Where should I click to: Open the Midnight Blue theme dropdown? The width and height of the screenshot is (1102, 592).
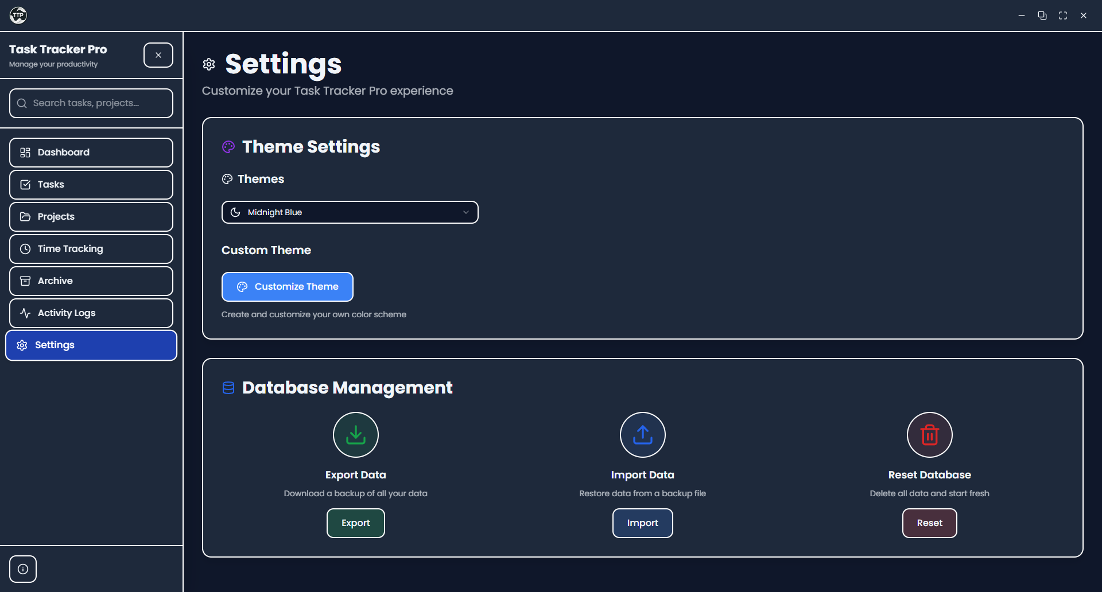[x=350, y=212]
